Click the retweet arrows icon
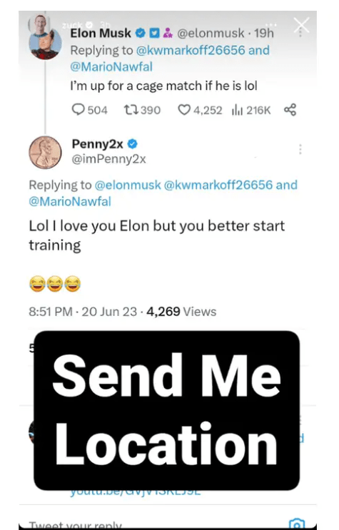 130,110
